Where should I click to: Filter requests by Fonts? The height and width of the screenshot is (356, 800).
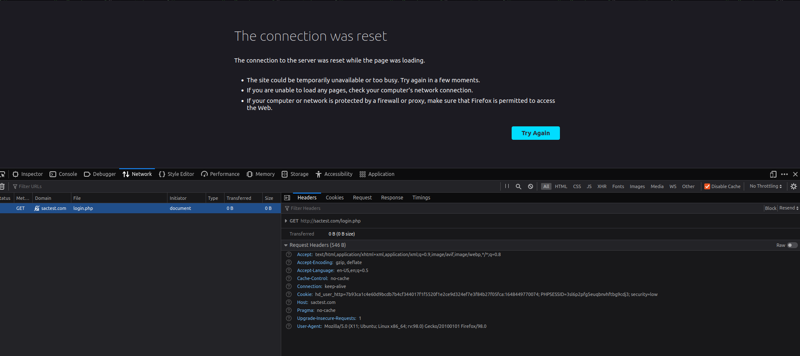618,186
